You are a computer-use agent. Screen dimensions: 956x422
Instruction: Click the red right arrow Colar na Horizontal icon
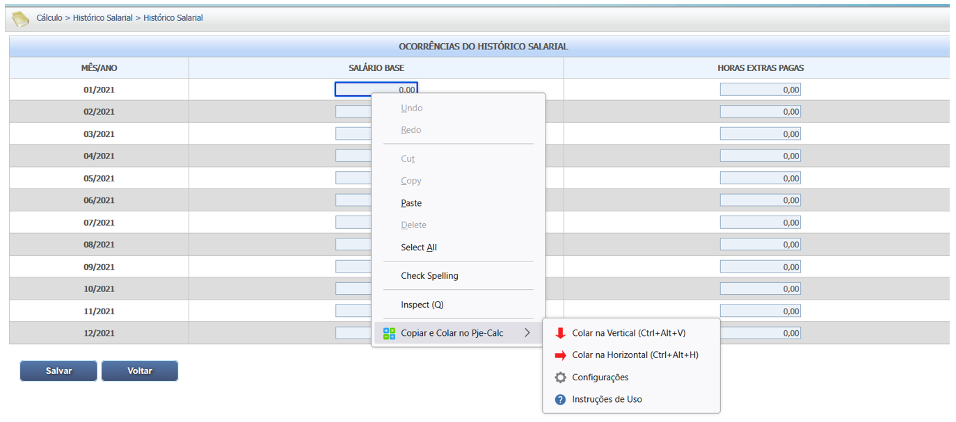tap(560, 355)
